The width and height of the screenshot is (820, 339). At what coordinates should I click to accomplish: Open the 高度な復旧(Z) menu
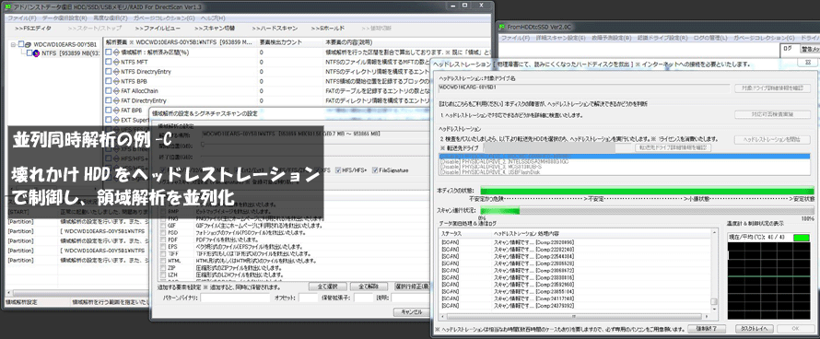pos(110,18)
